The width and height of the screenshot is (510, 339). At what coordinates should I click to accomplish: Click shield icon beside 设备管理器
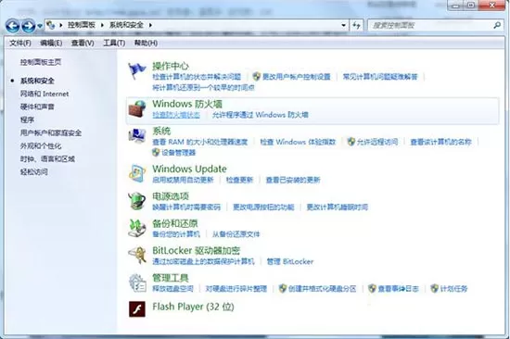[x=156, y=152]
